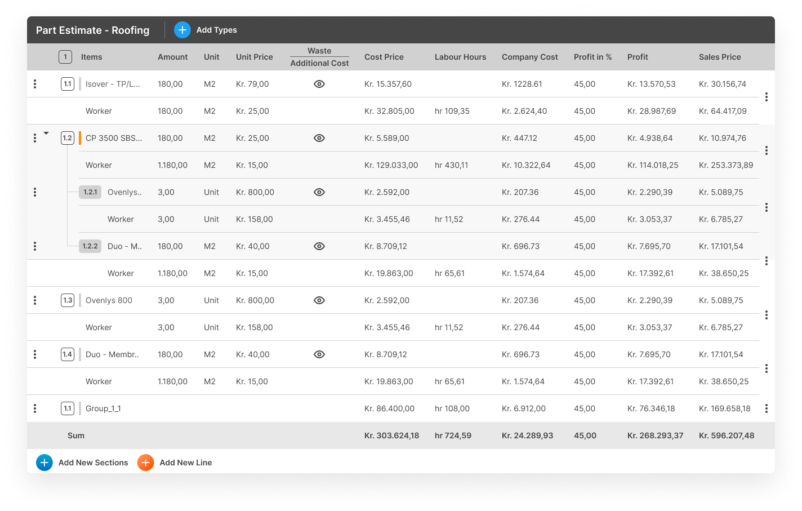
Task: Open left three-dot menu for row 1.2.1 Ovenlys
Action: click(x=35, y=192)
